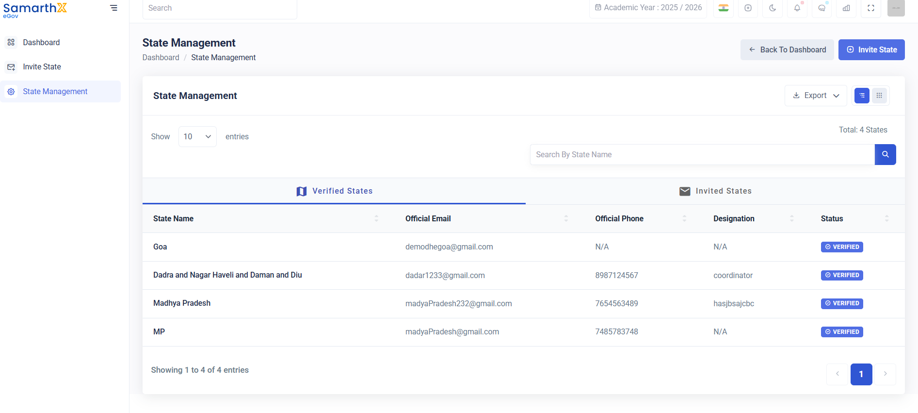Open the Academic Year 2025 / 2026 selector

point(648,8)
